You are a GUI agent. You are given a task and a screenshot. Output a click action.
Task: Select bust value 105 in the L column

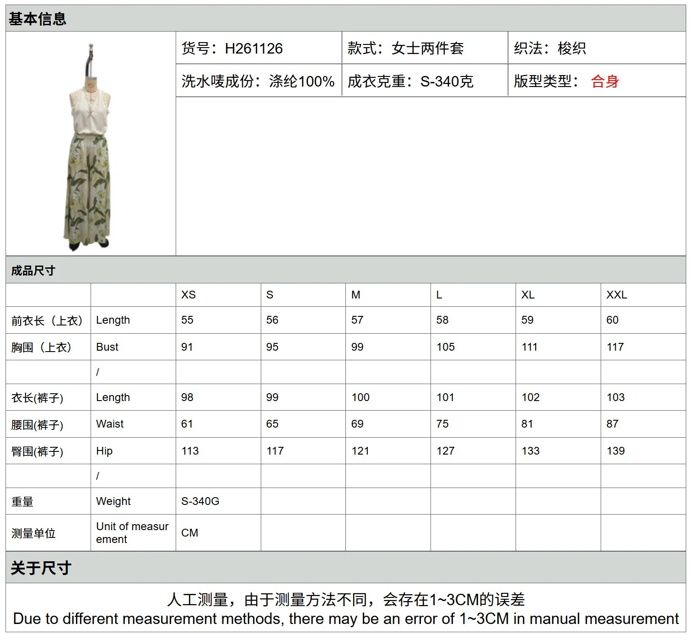click(x=473, y=347)
